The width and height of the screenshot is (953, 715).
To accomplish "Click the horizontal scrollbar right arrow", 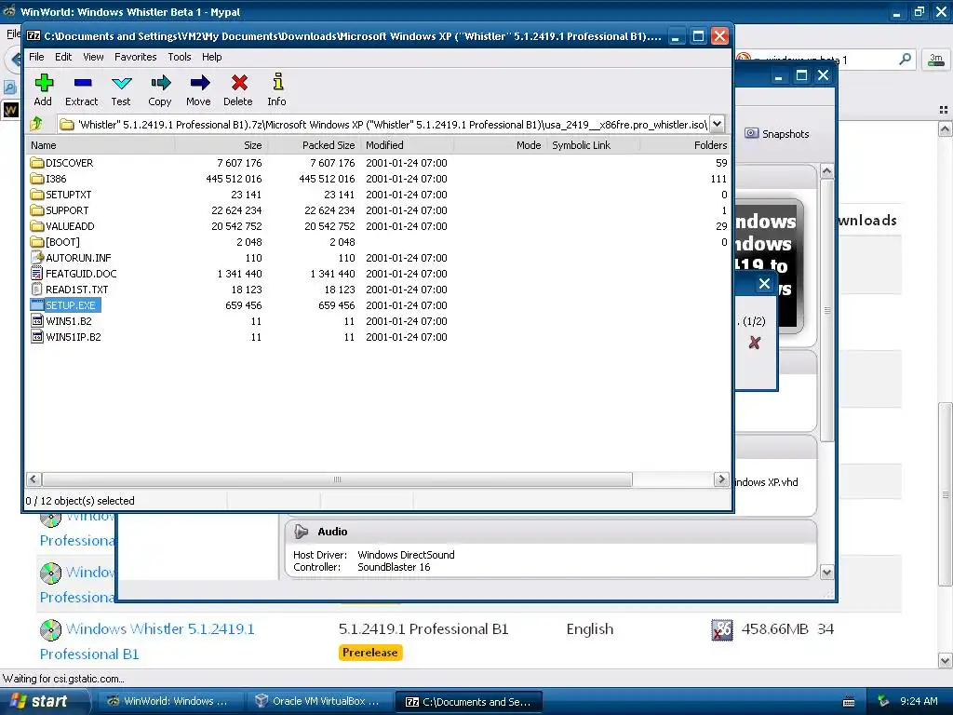I will (721, 479).
